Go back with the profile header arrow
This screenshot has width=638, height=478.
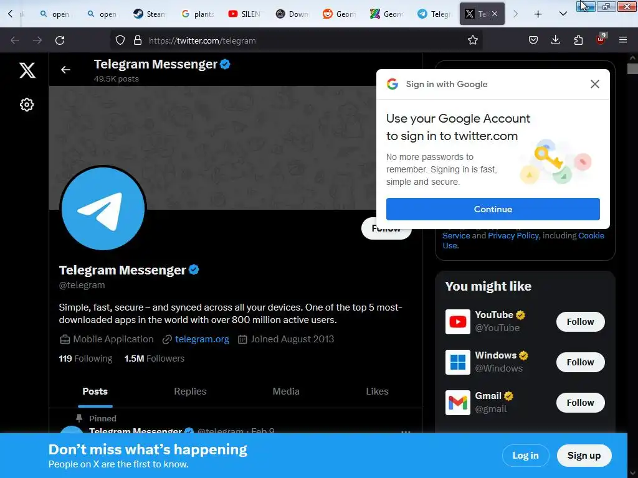click(x=65, y=70)
